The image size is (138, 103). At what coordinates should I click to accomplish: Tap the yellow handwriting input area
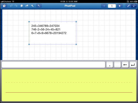(x=69, y=85)
